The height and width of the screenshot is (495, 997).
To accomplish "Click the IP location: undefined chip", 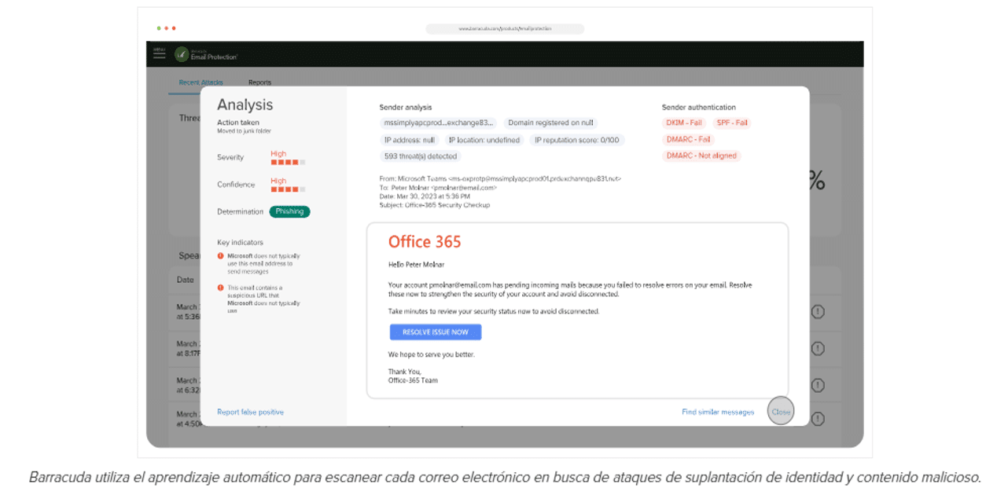I will tap(484, 140).
